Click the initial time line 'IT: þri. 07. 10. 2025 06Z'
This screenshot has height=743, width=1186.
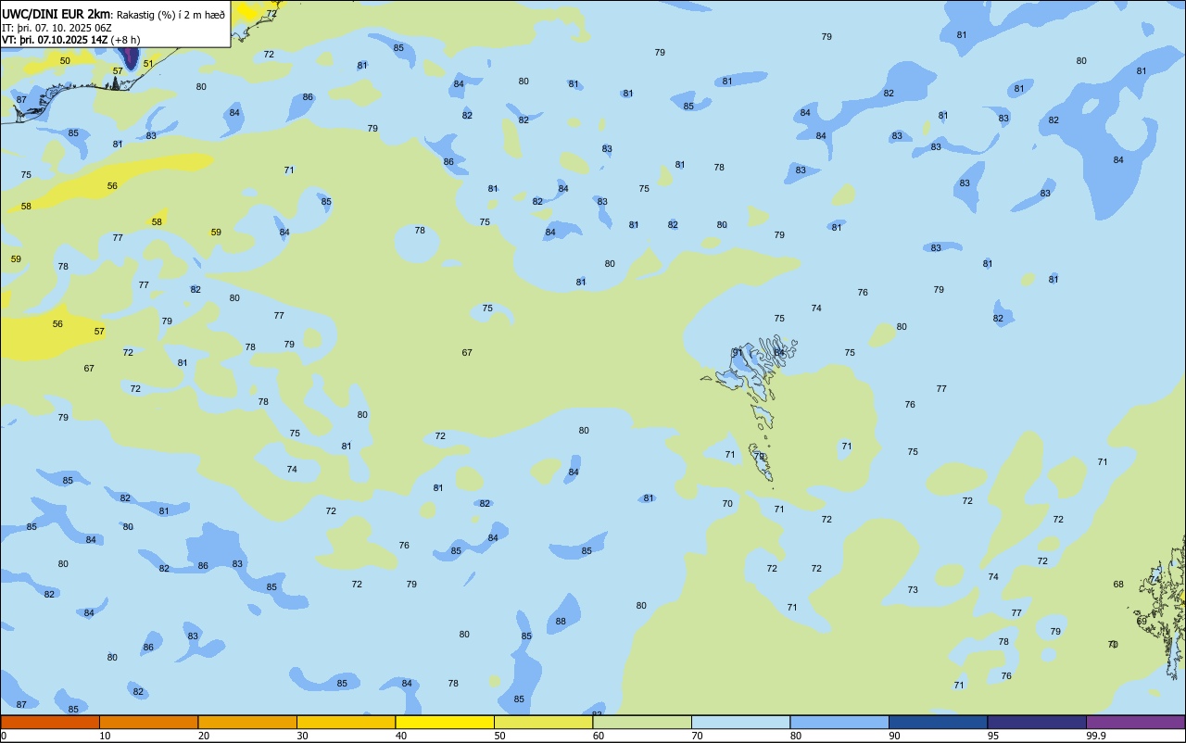[x=57, y=28]
